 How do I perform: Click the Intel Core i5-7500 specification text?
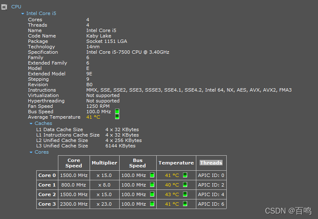point(128,52)
